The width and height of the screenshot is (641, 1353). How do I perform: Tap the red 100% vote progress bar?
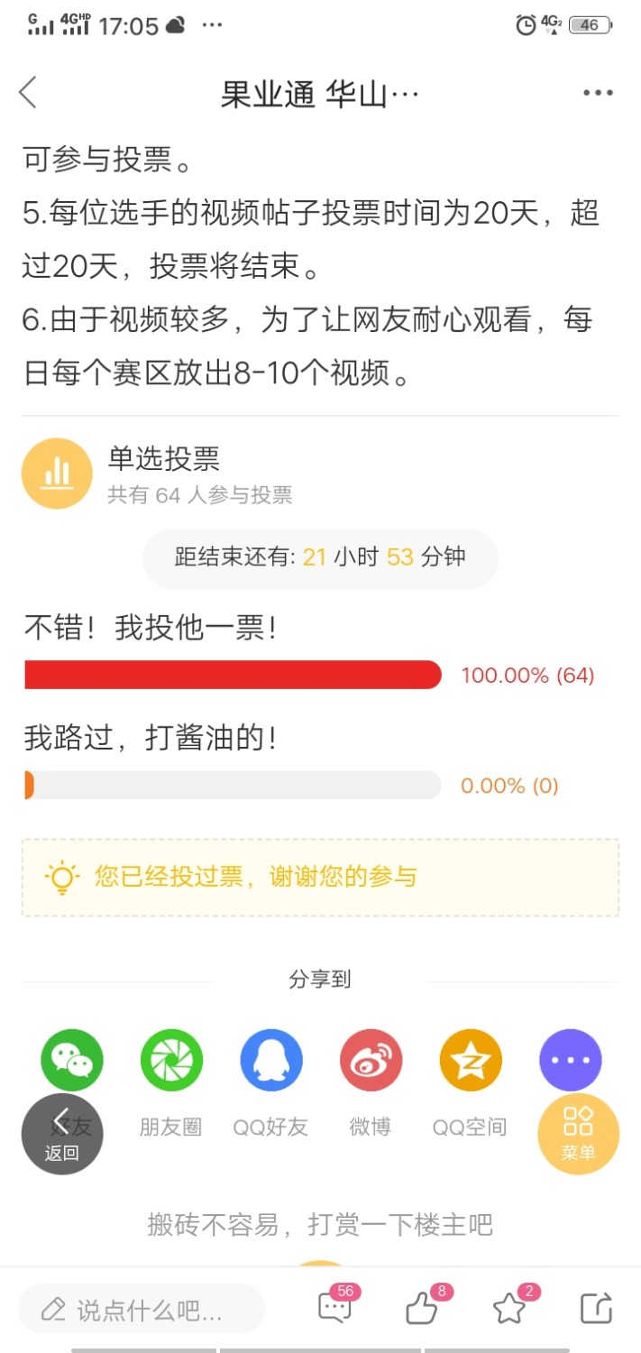233,675
